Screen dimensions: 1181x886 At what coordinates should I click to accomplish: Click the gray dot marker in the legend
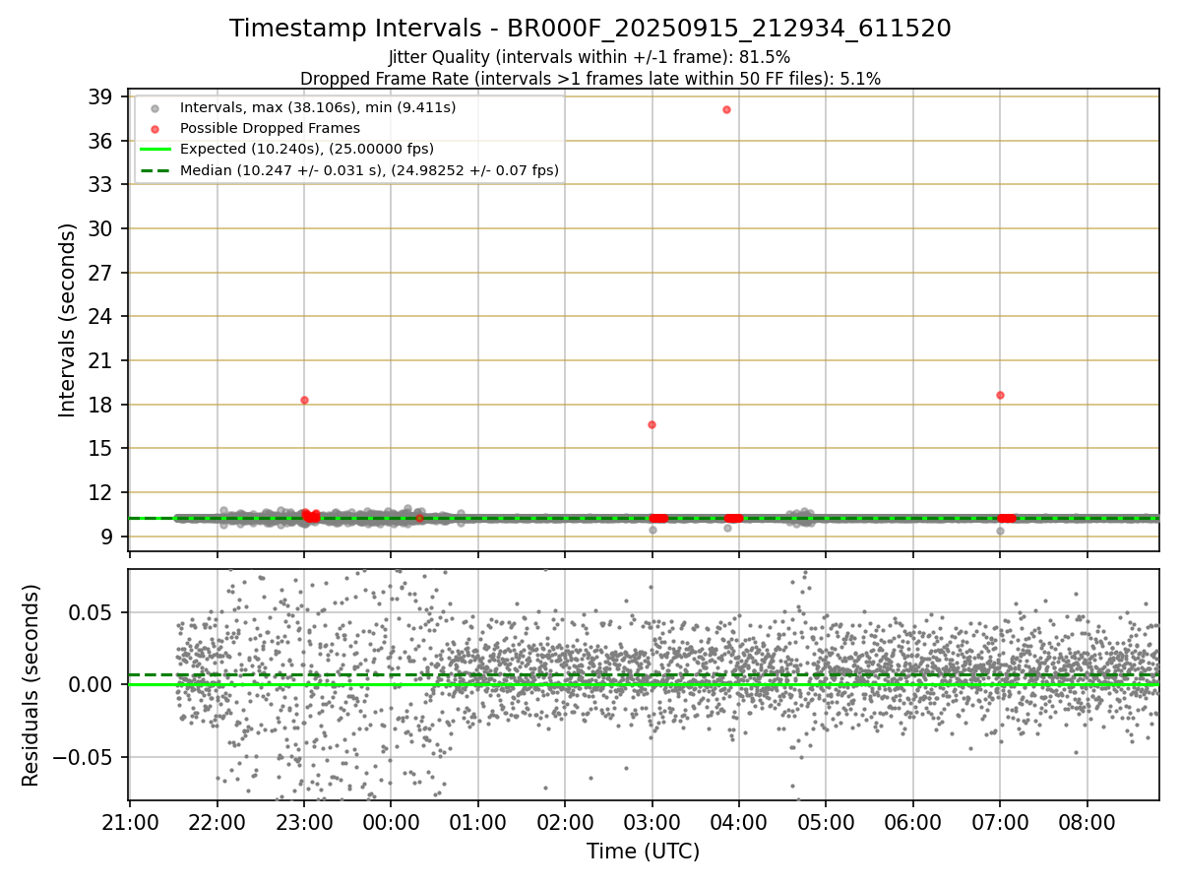point(155,107)
